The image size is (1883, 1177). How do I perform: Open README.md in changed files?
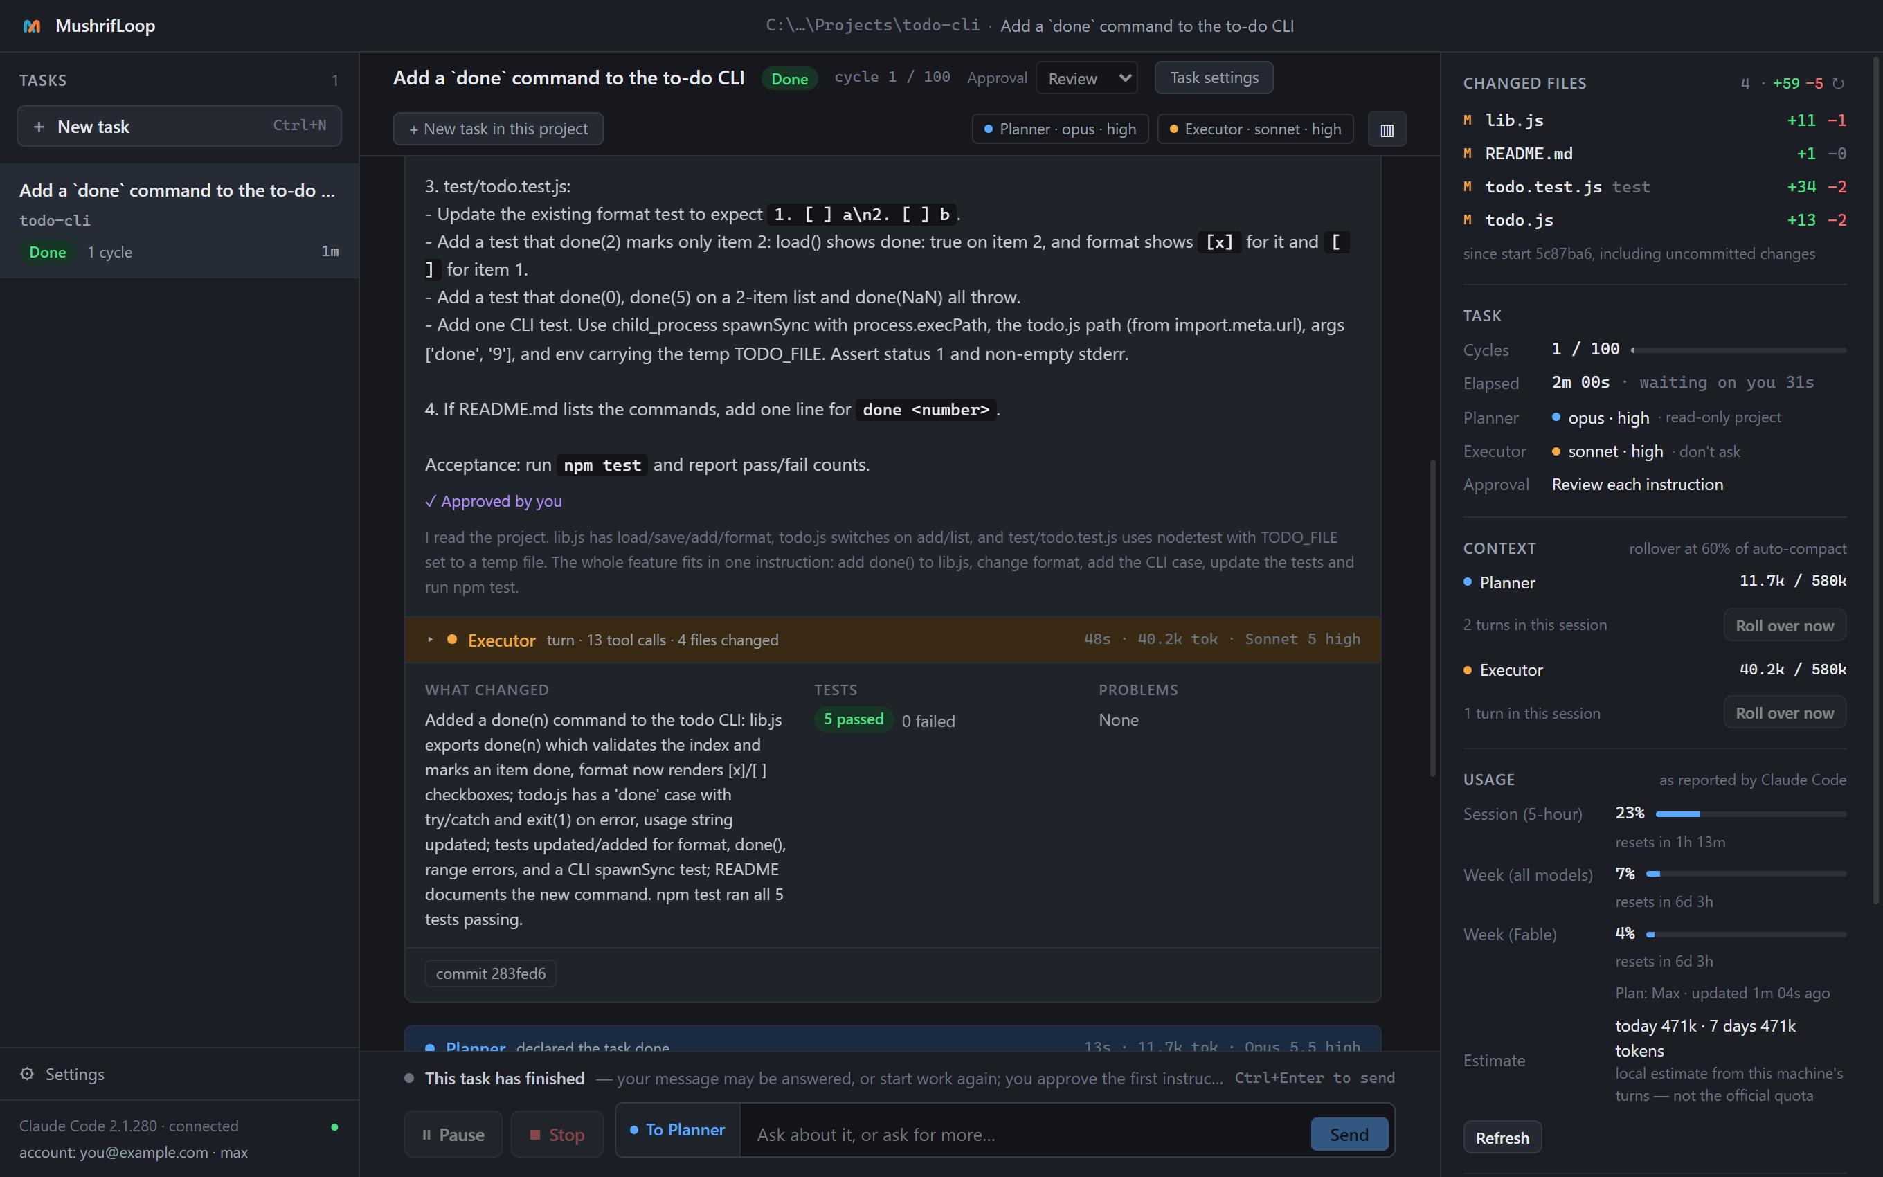click(x=1655, y=154)
